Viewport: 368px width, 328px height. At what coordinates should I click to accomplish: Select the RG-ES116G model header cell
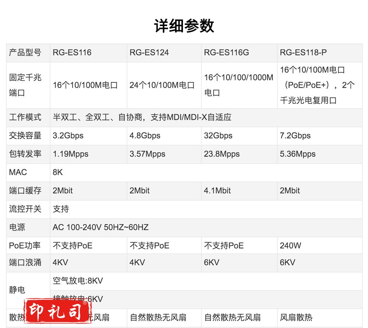click(226, 53)
